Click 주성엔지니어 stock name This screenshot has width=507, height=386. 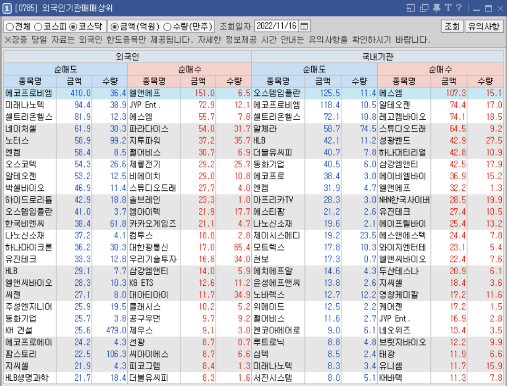pyautogui.click(x=28, y=306)
